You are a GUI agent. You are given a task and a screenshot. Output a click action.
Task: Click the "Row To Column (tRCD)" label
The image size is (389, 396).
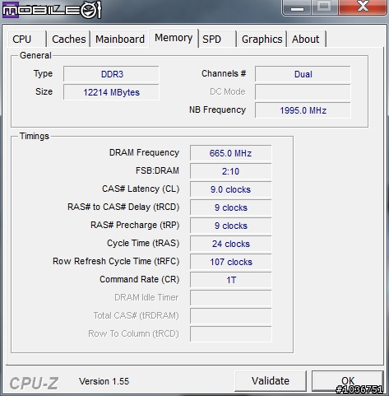tap(133, 333)
